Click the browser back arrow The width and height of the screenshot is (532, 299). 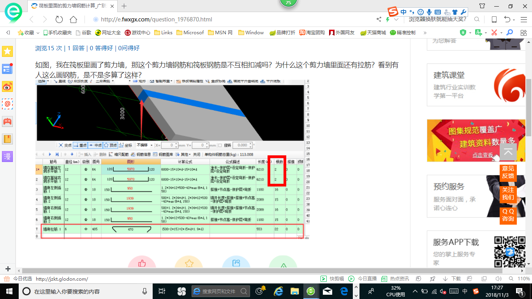(x=32, y=19)
